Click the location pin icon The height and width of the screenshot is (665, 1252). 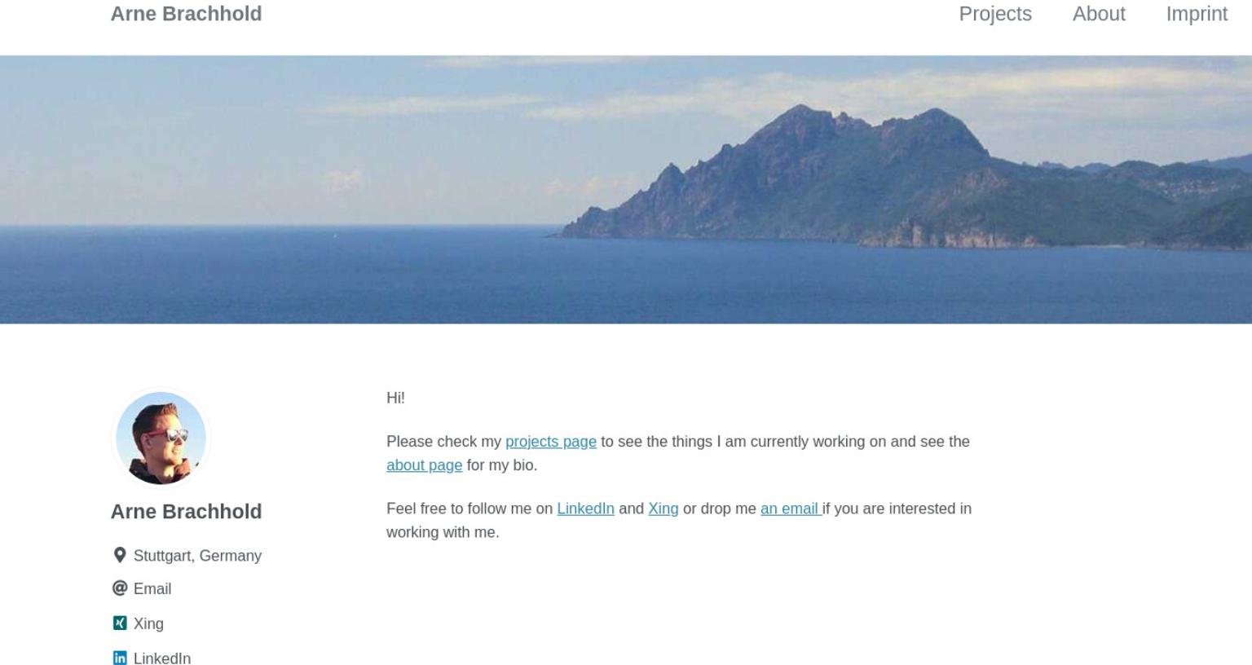pyautogui.click(x=120, y=555)
